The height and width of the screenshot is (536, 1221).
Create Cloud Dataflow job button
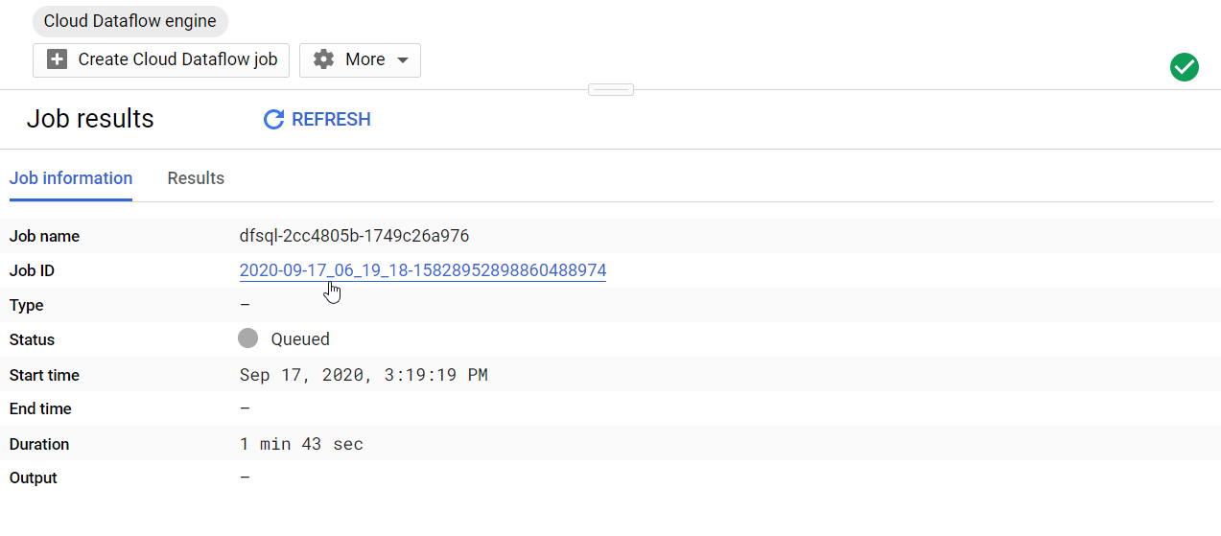(x=161, y=59)
